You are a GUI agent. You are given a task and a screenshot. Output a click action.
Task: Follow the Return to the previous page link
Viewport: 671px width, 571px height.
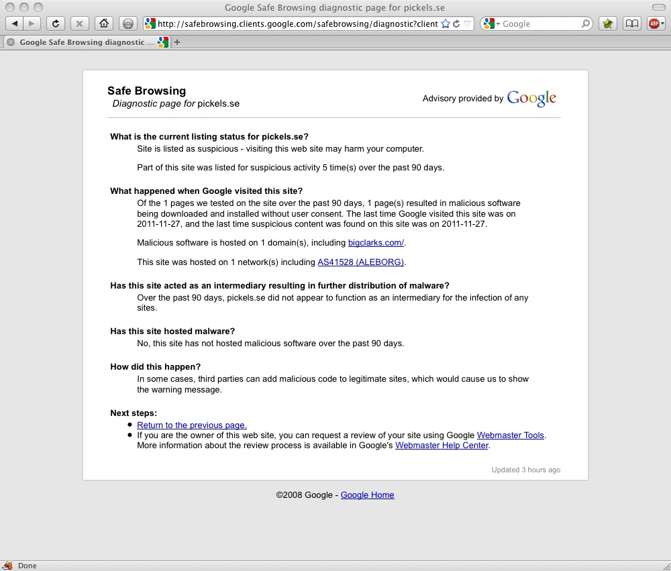click(x=192, y=425)
